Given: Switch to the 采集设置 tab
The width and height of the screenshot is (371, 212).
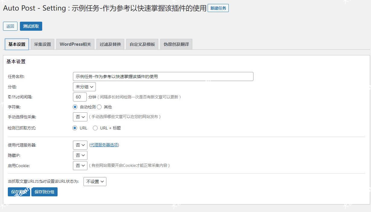Looking at the screenshot, I should pyautogui.click(x=42, y=44).
